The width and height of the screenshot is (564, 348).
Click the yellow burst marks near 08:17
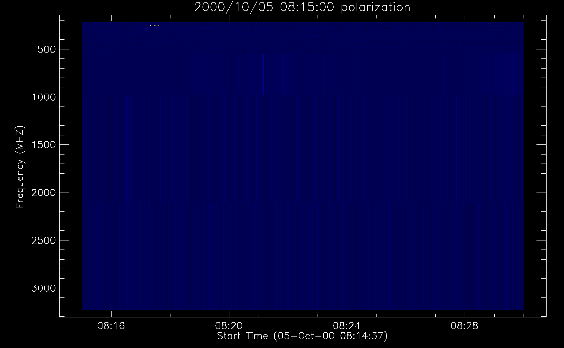(154, 26)
